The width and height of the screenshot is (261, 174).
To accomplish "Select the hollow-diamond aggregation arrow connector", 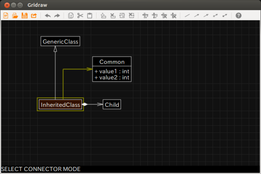I will pyautogui.click(x=216, y=15).
